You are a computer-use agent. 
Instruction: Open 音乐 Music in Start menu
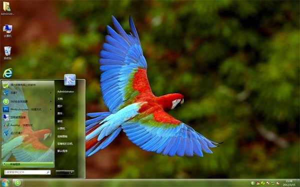click(x=60, y=113)
